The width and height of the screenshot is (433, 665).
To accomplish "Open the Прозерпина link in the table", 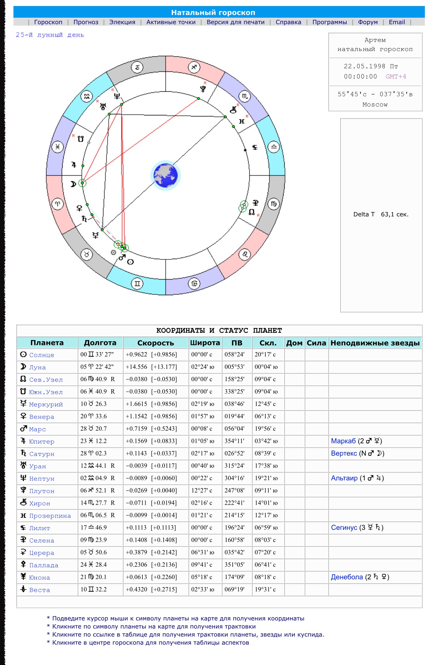I will [50, 516].
